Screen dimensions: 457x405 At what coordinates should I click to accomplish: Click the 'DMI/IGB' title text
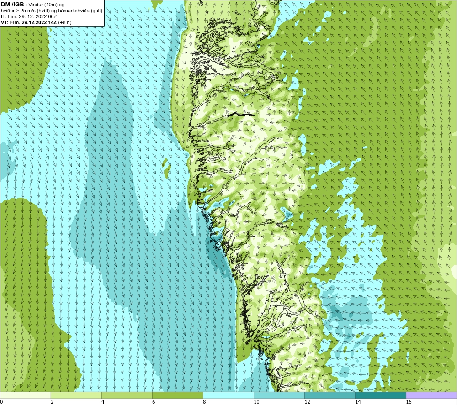point(12,5)
